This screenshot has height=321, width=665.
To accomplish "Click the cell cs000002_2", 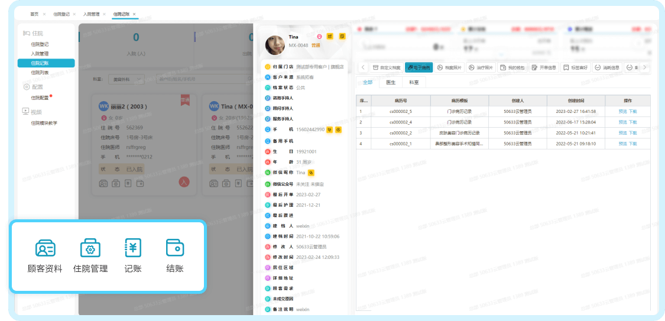I will [x=401, y=133].
